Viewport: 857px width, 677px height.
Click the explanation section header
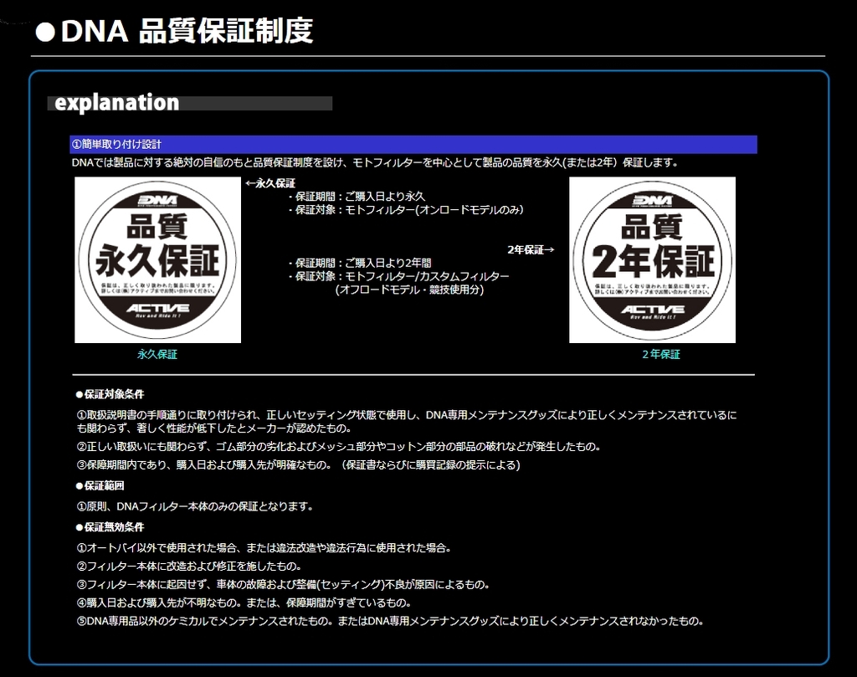190,103
